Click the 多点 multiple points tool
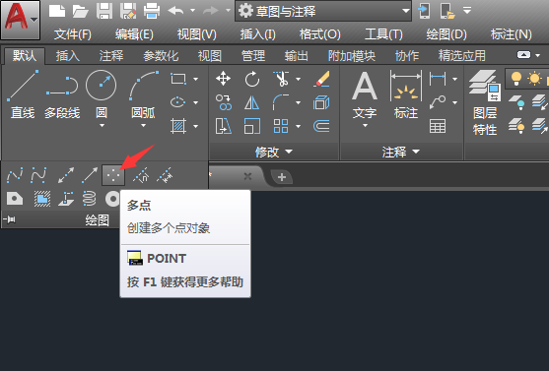Viewport: 549px width, 371px height. (x=113, y=175)
